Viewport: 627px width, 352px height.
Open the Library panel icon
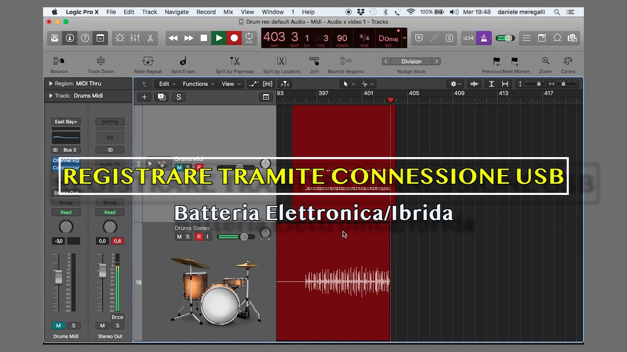[x=55, y=38]
